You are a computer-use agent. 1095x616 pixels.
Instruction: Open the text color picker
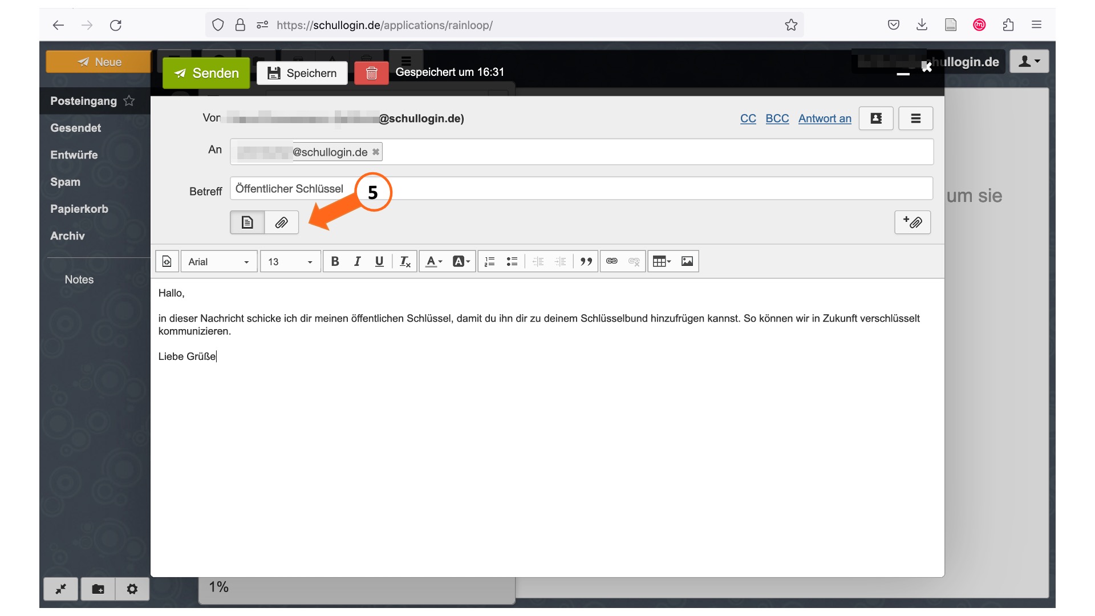pyautogui.click(x=434, y=261)
